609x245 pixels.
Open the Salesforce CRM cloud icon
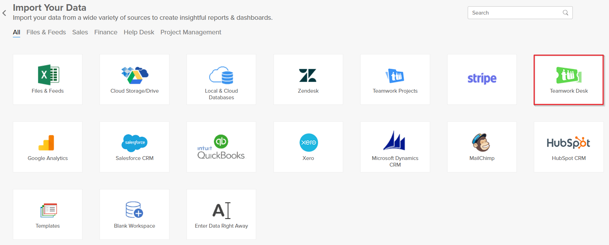[135, 143]
